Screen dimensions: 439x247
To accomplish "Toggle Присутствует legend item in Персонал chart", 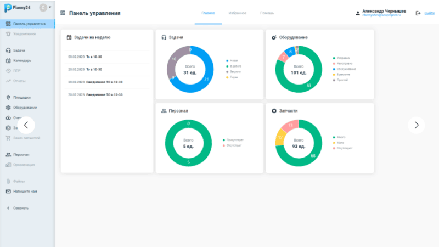I will tap(235, 140).
